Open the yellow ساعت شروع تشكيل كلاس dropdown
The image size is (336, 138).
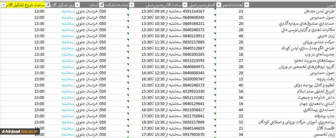3,5
